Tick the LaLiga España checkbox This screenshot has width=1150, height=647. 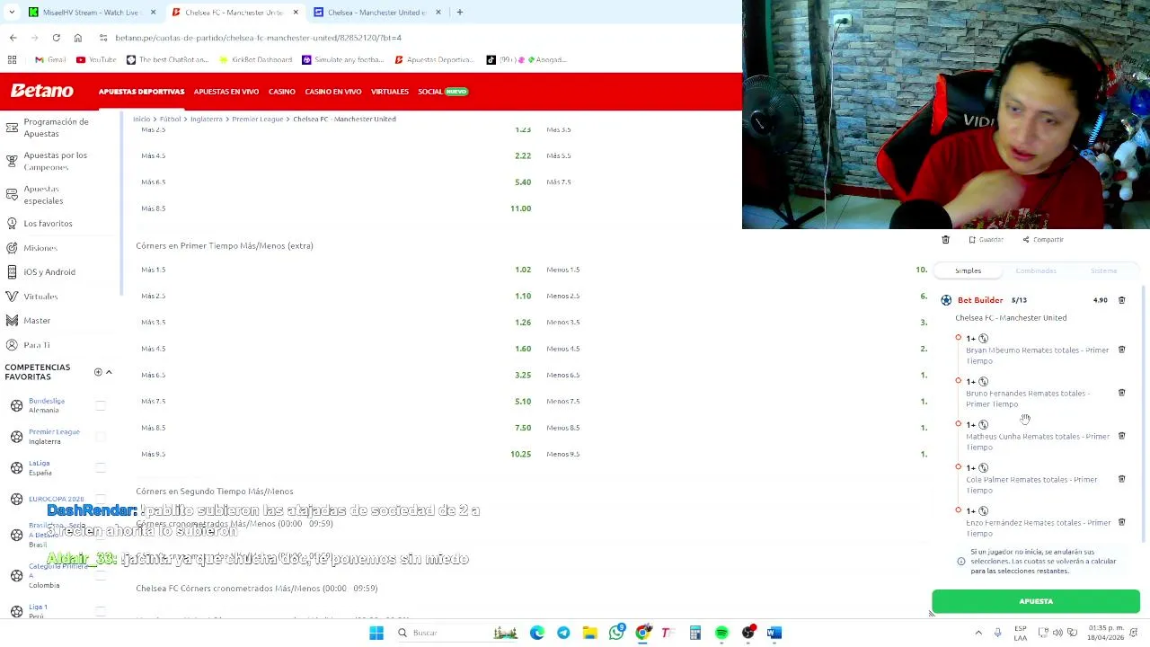pos(101,468)
